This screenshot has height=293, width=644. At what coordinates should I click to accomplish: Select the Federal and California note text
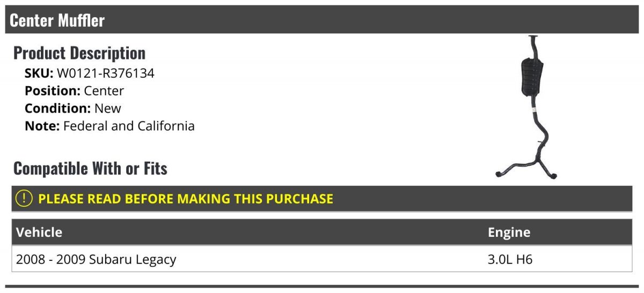(129, 126)
